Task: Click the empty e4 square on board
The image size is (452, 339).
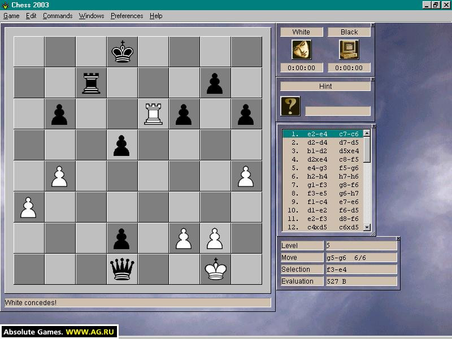Action: [x=153, y=176]
